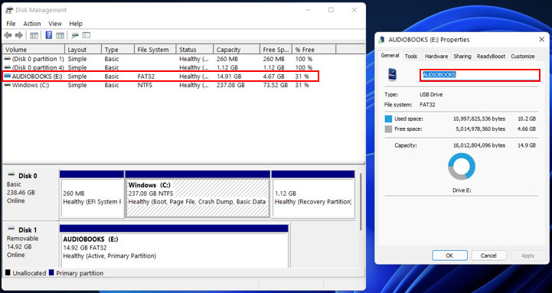Sort by the Volume column header

[34, 50]
